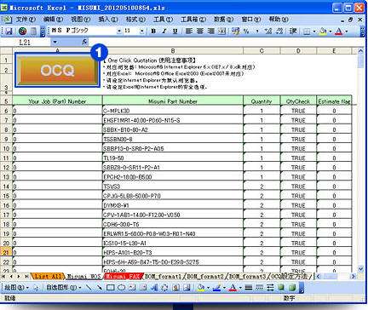Click the Insert WordArt icon
Screen dimensions: 368x310
(154, 288)
